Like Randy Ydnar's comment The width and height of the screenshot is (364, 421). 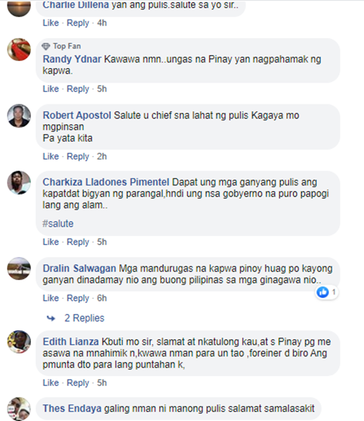point(51,89)
